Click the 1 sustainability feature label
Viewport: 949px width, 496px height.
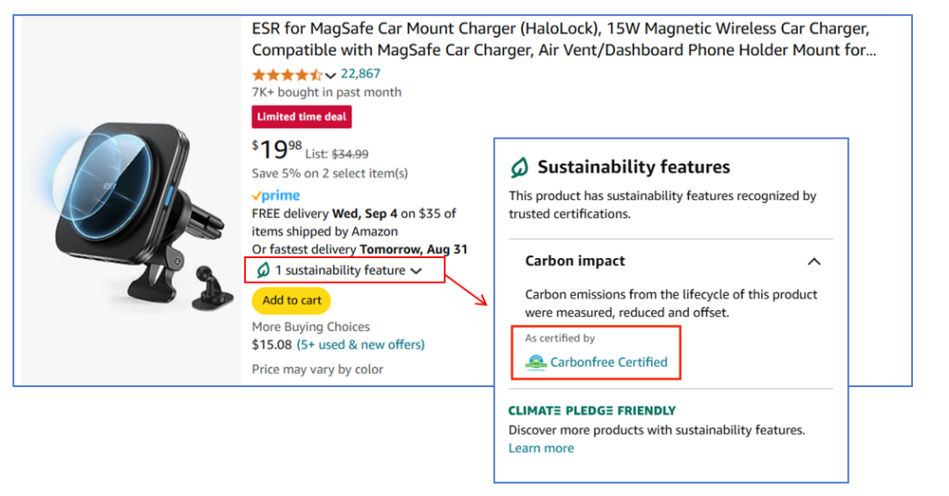point(340,270)
